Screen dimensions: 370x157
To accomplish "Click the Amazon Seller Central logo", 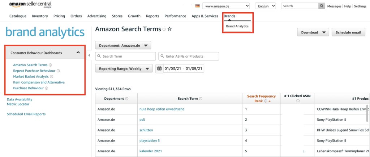I will coord(30,4).
